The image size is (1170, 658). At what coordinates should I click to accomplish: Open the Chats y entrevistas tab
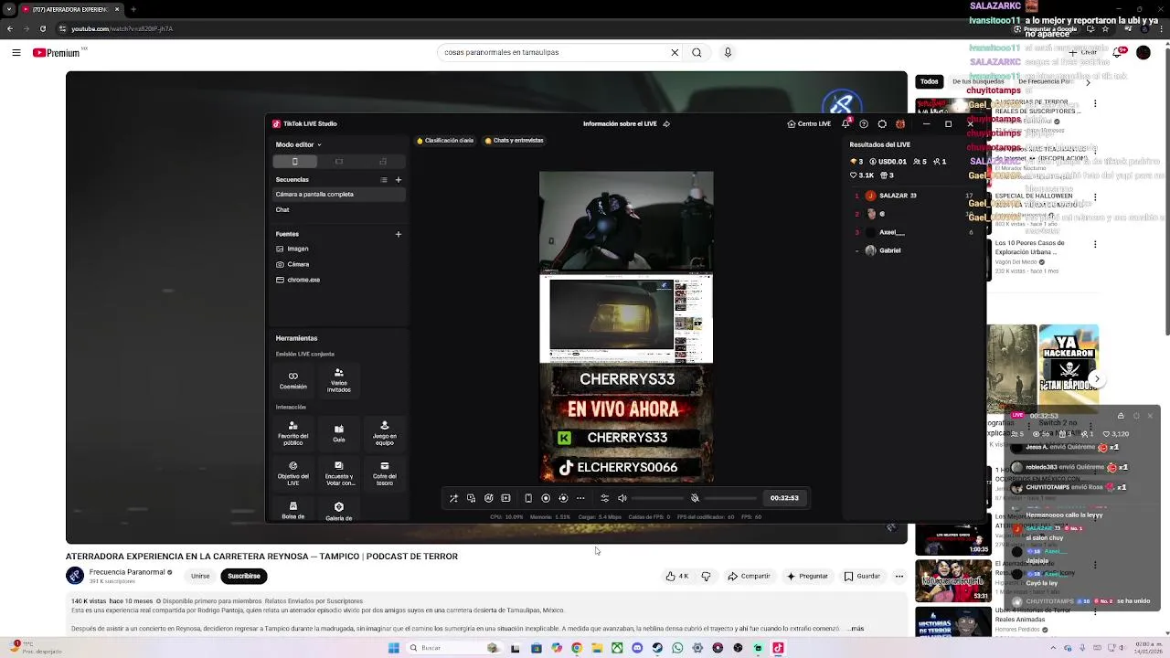[514, 141]
